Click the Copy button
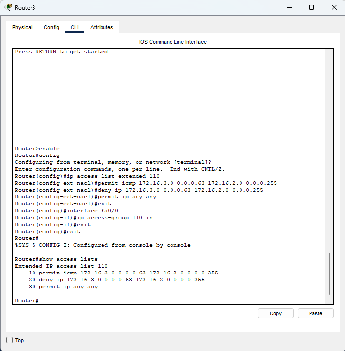Image resolution: width=345 pixels, height=351 pixels. click(276, 313)
